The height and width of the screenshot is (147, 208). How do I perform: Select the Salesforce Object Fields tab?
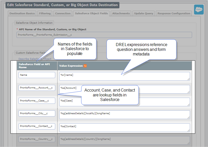coord(91,13)
